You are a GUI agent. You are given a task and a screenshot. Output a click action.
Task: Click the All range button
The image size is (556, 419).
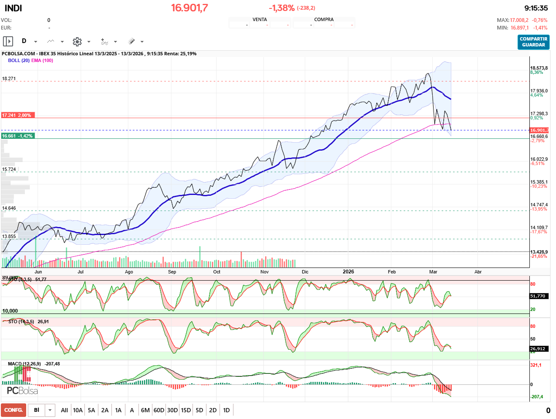tap(64, 410)
